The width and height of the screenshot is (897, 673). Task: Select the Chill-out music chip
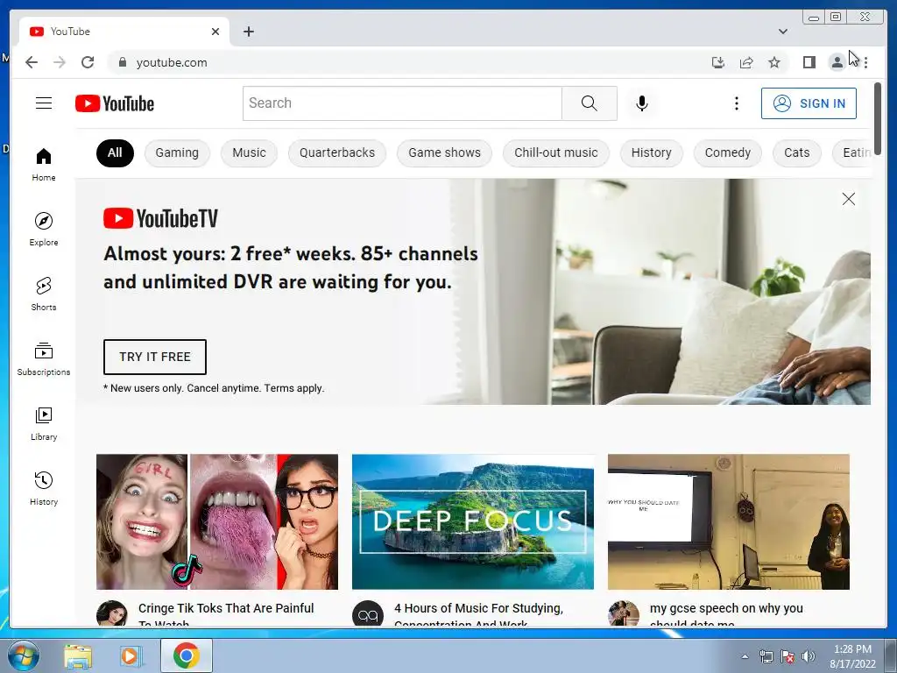click(x=556, y=152)
